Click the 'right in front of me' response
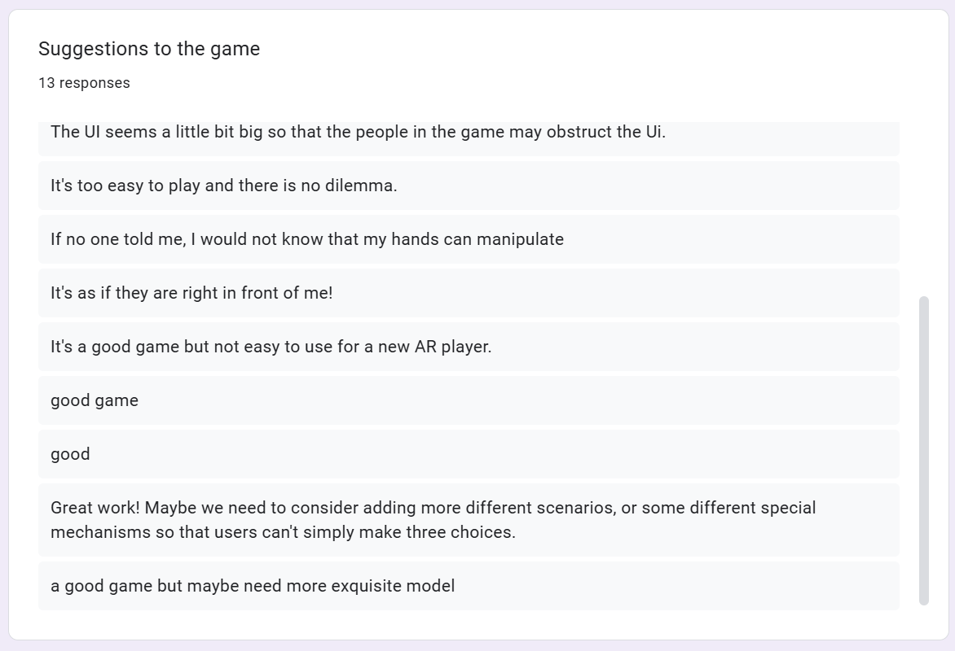The width and height of the screenshot is (955, 651). pos(469,293)
